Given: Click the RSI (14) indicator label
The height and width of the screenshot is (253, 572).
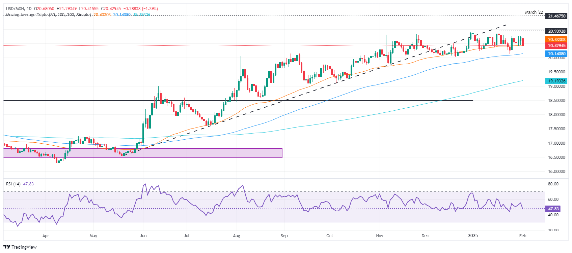Looking at the screenshot, I should pos(13,184).
